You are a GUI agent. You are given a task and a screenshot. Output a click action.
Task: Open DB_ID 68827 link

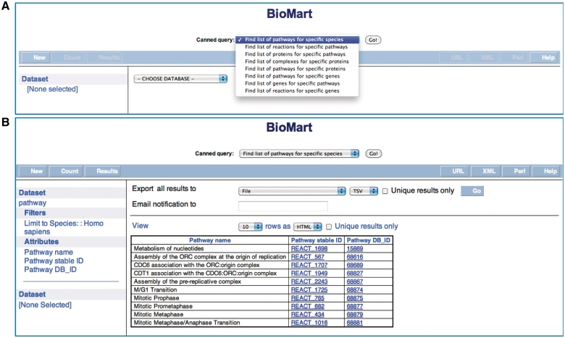click(354, 274)
